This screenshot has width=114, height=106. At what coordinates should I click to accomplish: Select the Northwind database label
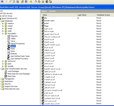[x=11, y=61]
